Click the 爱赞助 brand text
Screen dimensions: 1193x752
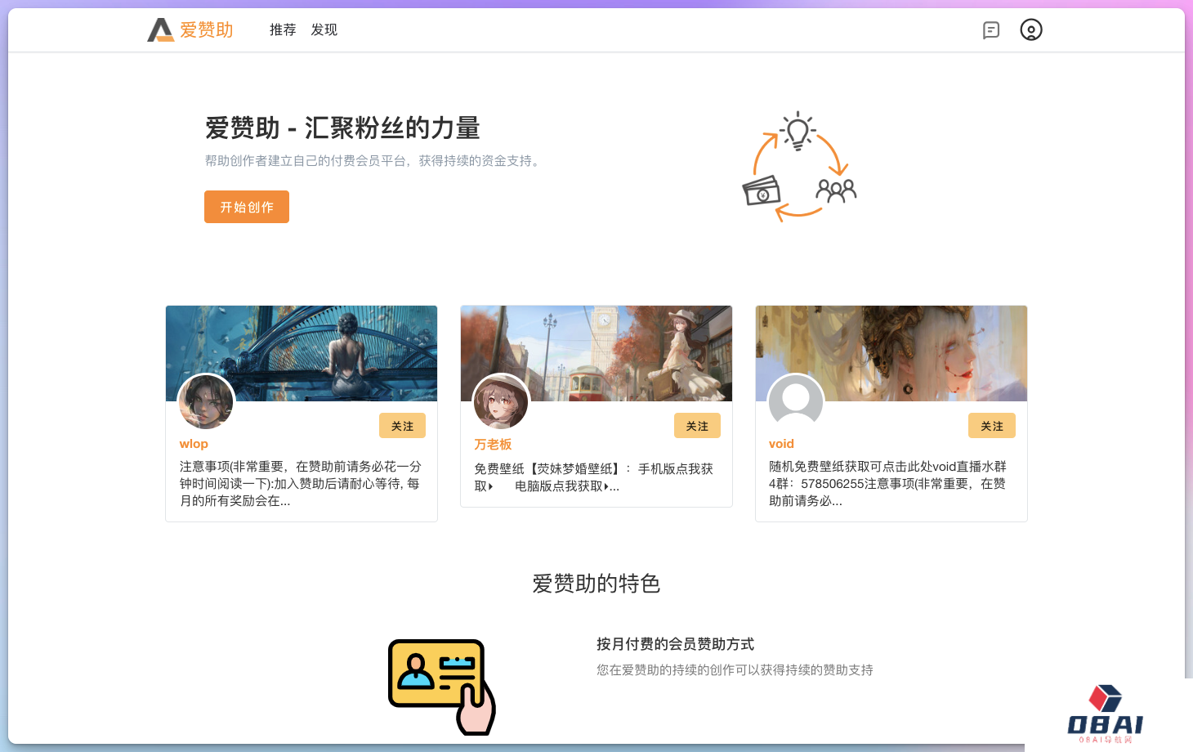(x=207, y=30)
